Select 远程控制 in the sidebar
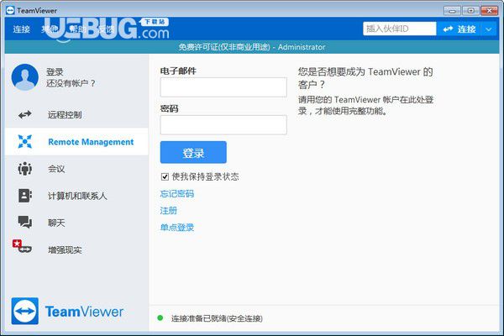Viewport: 504px width, 336px height. 76,114
